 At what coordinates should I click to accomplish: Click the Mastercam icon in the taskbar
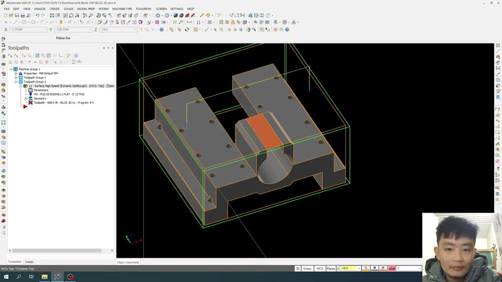[x=57, y=277]
